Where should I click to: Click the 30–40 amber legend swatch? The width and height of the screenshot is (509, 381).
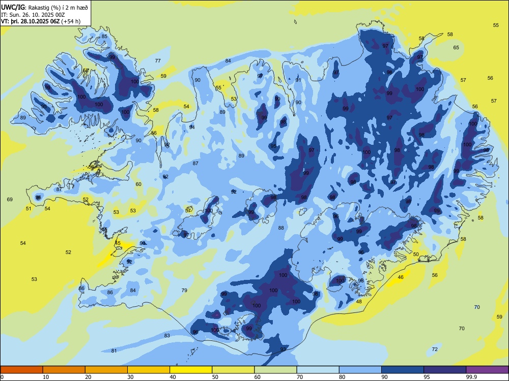point(149,370)
